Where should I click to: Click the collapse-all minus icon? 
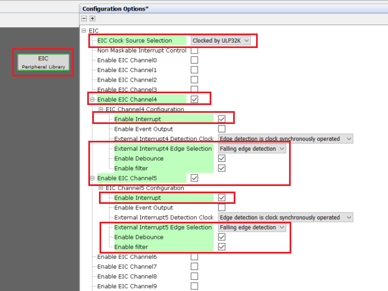tap(84, 18)
